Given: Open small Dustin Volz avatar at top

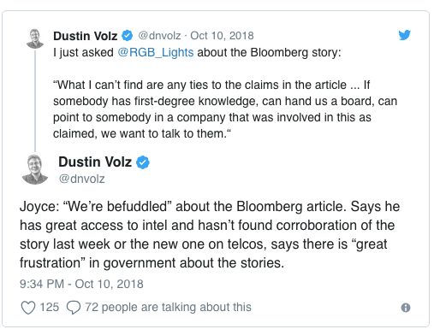Looking at the screenshot, I should [x=35, y=38].
